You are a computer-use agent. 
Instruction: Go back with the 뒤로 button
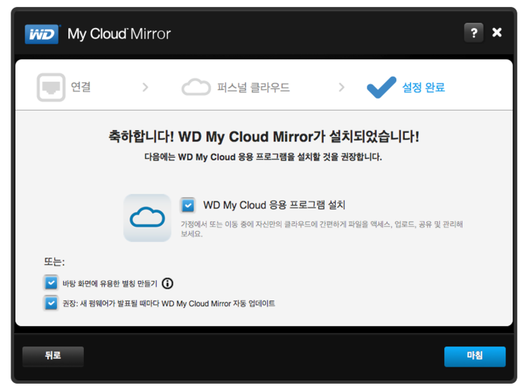53,356
